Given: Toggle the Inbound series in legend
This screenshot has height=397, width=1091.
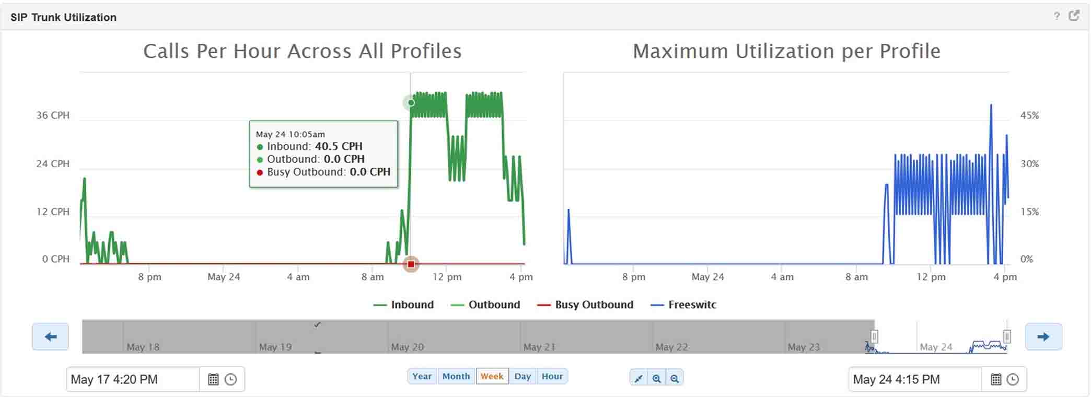Looking at the screenshot, I should click(x=404, y=305).
